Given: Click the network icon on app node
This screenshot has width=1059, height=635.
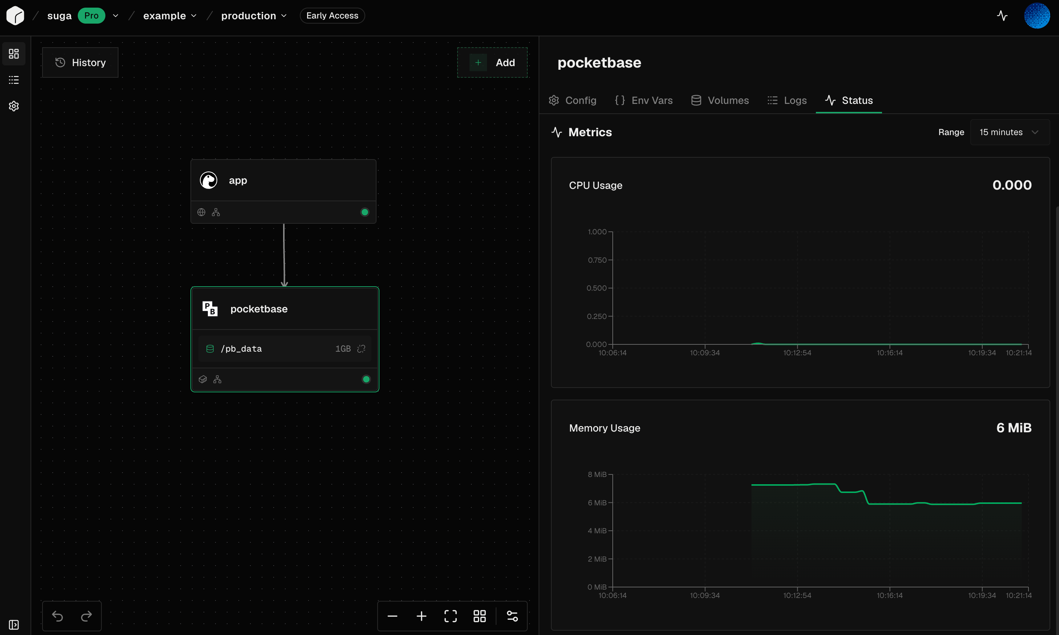Looking at the screenshot, I should tap(216, 212).
